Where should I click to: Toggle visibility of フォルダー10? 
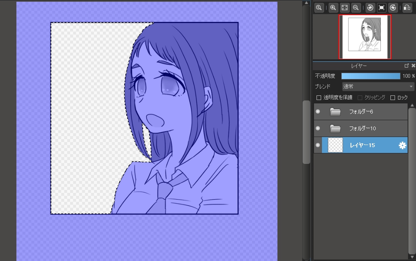(318, 128)
